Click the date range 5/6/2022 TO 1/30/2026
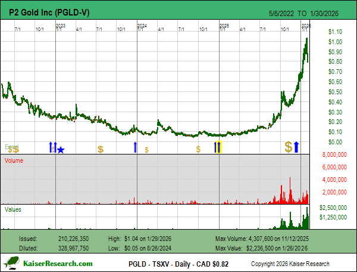Screen dimensions: 357x272 pos(303,14)
